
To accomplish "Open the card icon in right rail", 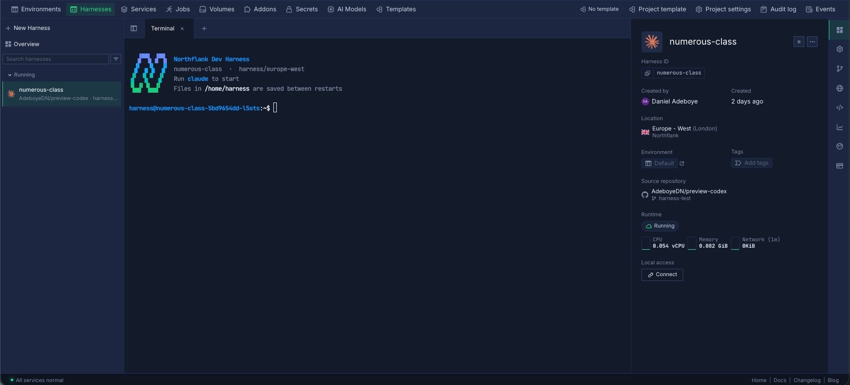I will point(839,166).
